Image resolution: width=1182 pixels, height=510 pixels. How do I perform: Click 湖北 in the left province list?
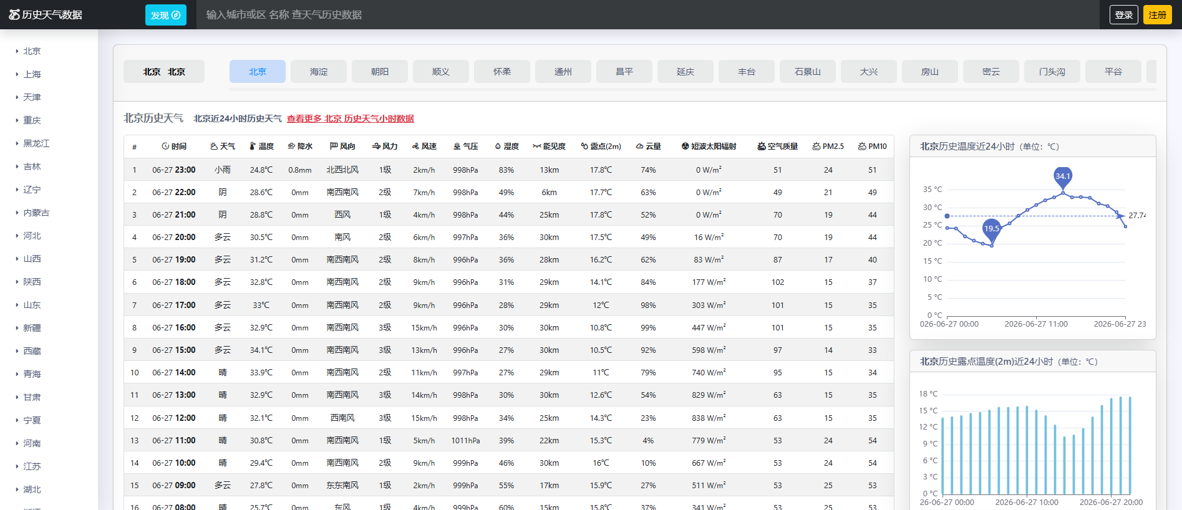[32, 489]
